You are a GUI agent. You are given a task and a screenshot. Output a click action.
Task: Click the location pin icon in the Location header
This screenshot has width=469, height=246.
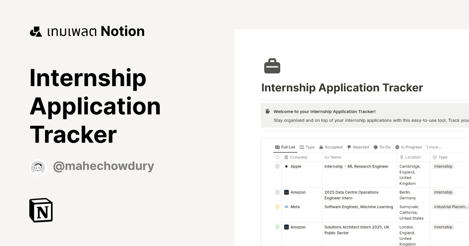click(401, 157)
